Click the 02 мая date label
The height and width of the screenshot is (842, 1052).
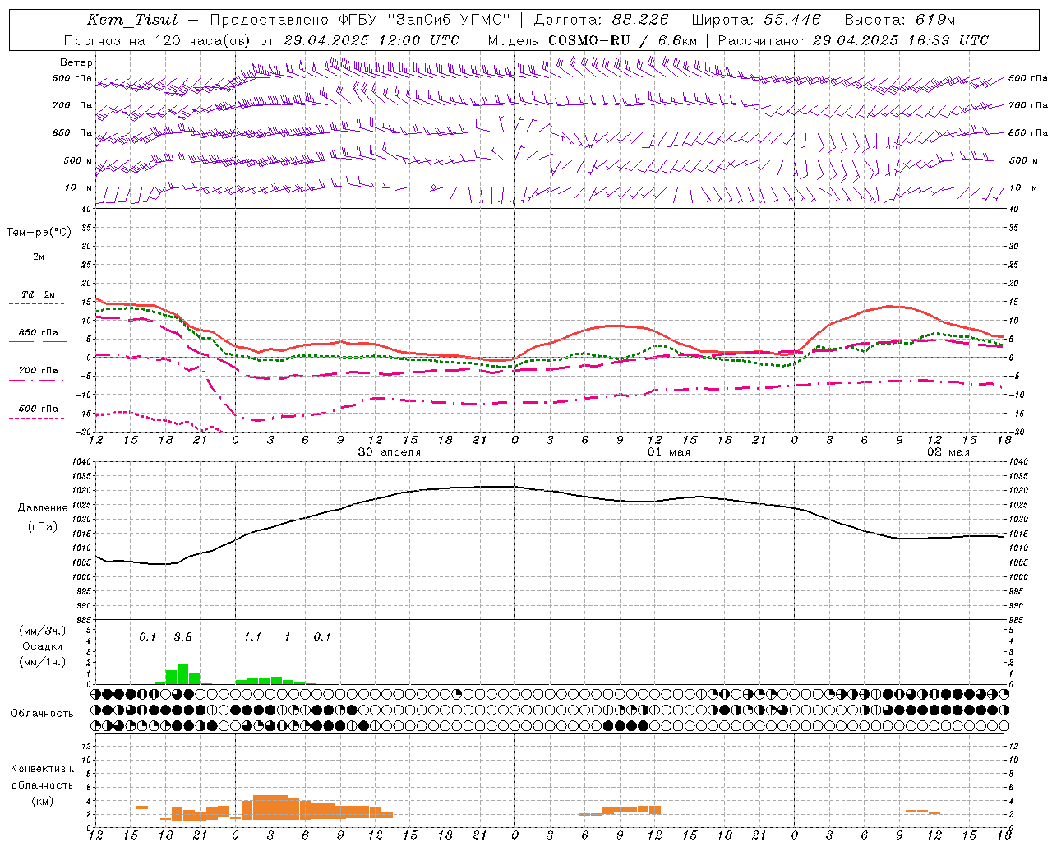pyautogui.click(x=948, y=452)
